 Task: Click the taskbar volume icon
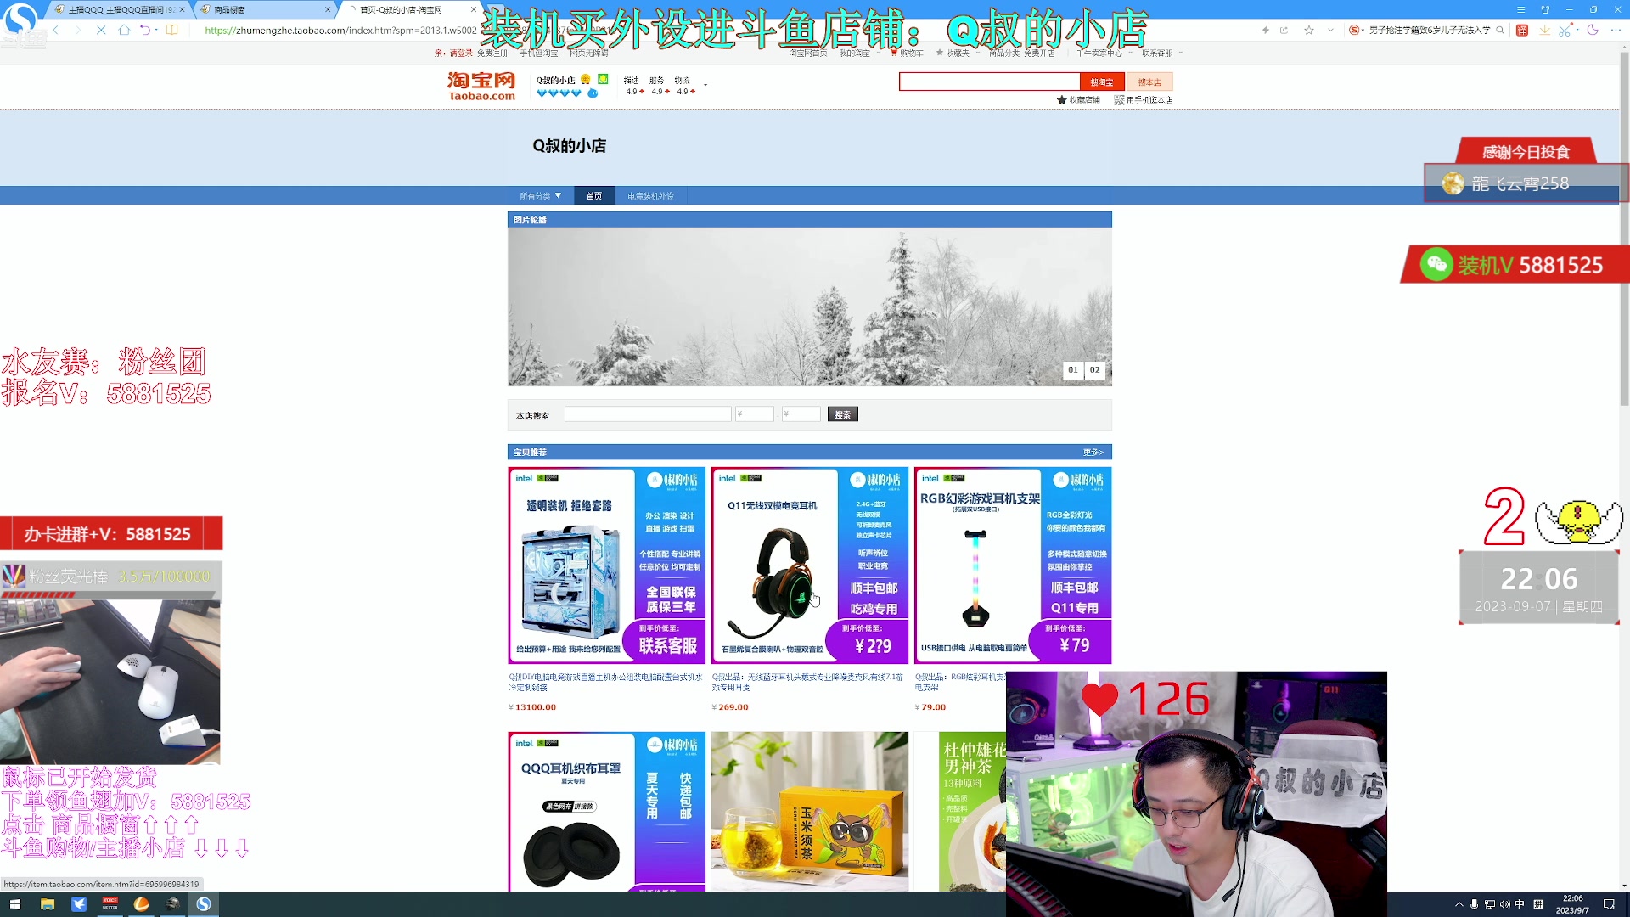pos(1504,904)
